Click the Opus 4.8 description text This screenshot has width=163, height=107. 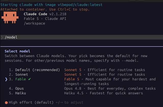click(x=110, y=88)
